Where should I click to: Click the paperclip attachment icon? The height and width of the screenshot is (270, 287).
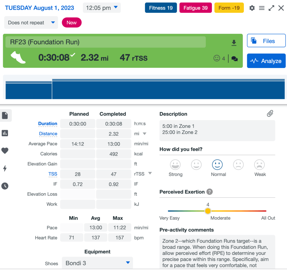pos(270,114)
